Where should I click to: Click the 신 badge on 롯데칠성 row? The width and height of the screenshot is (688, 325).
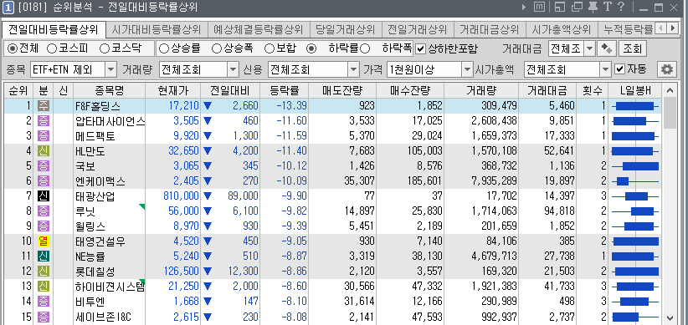pyautogui.click(x=44, y=272)
